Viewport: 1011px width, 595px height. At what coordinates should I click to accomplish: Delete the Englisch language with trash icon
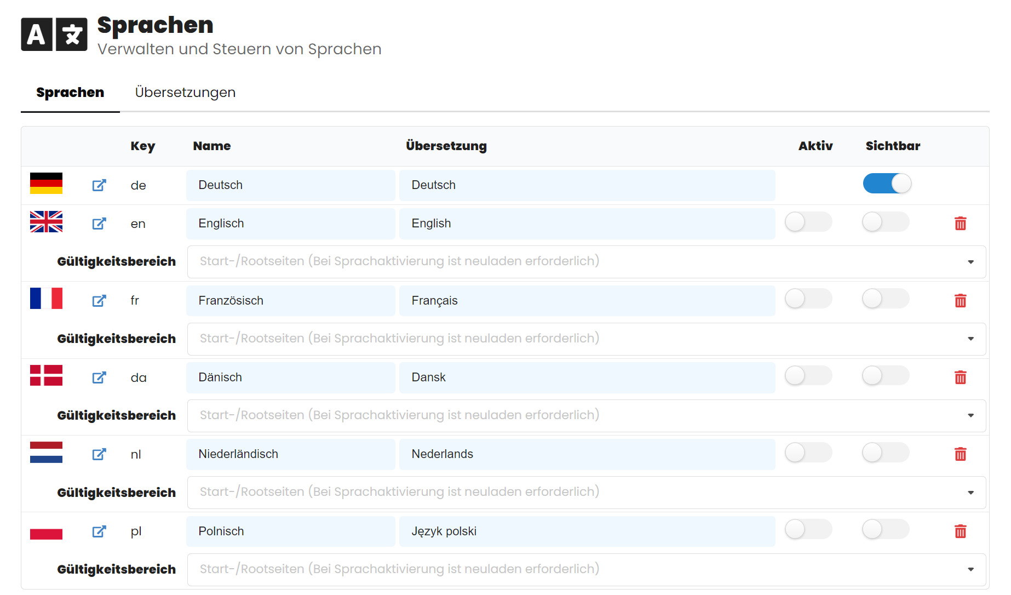coord(960,224)
